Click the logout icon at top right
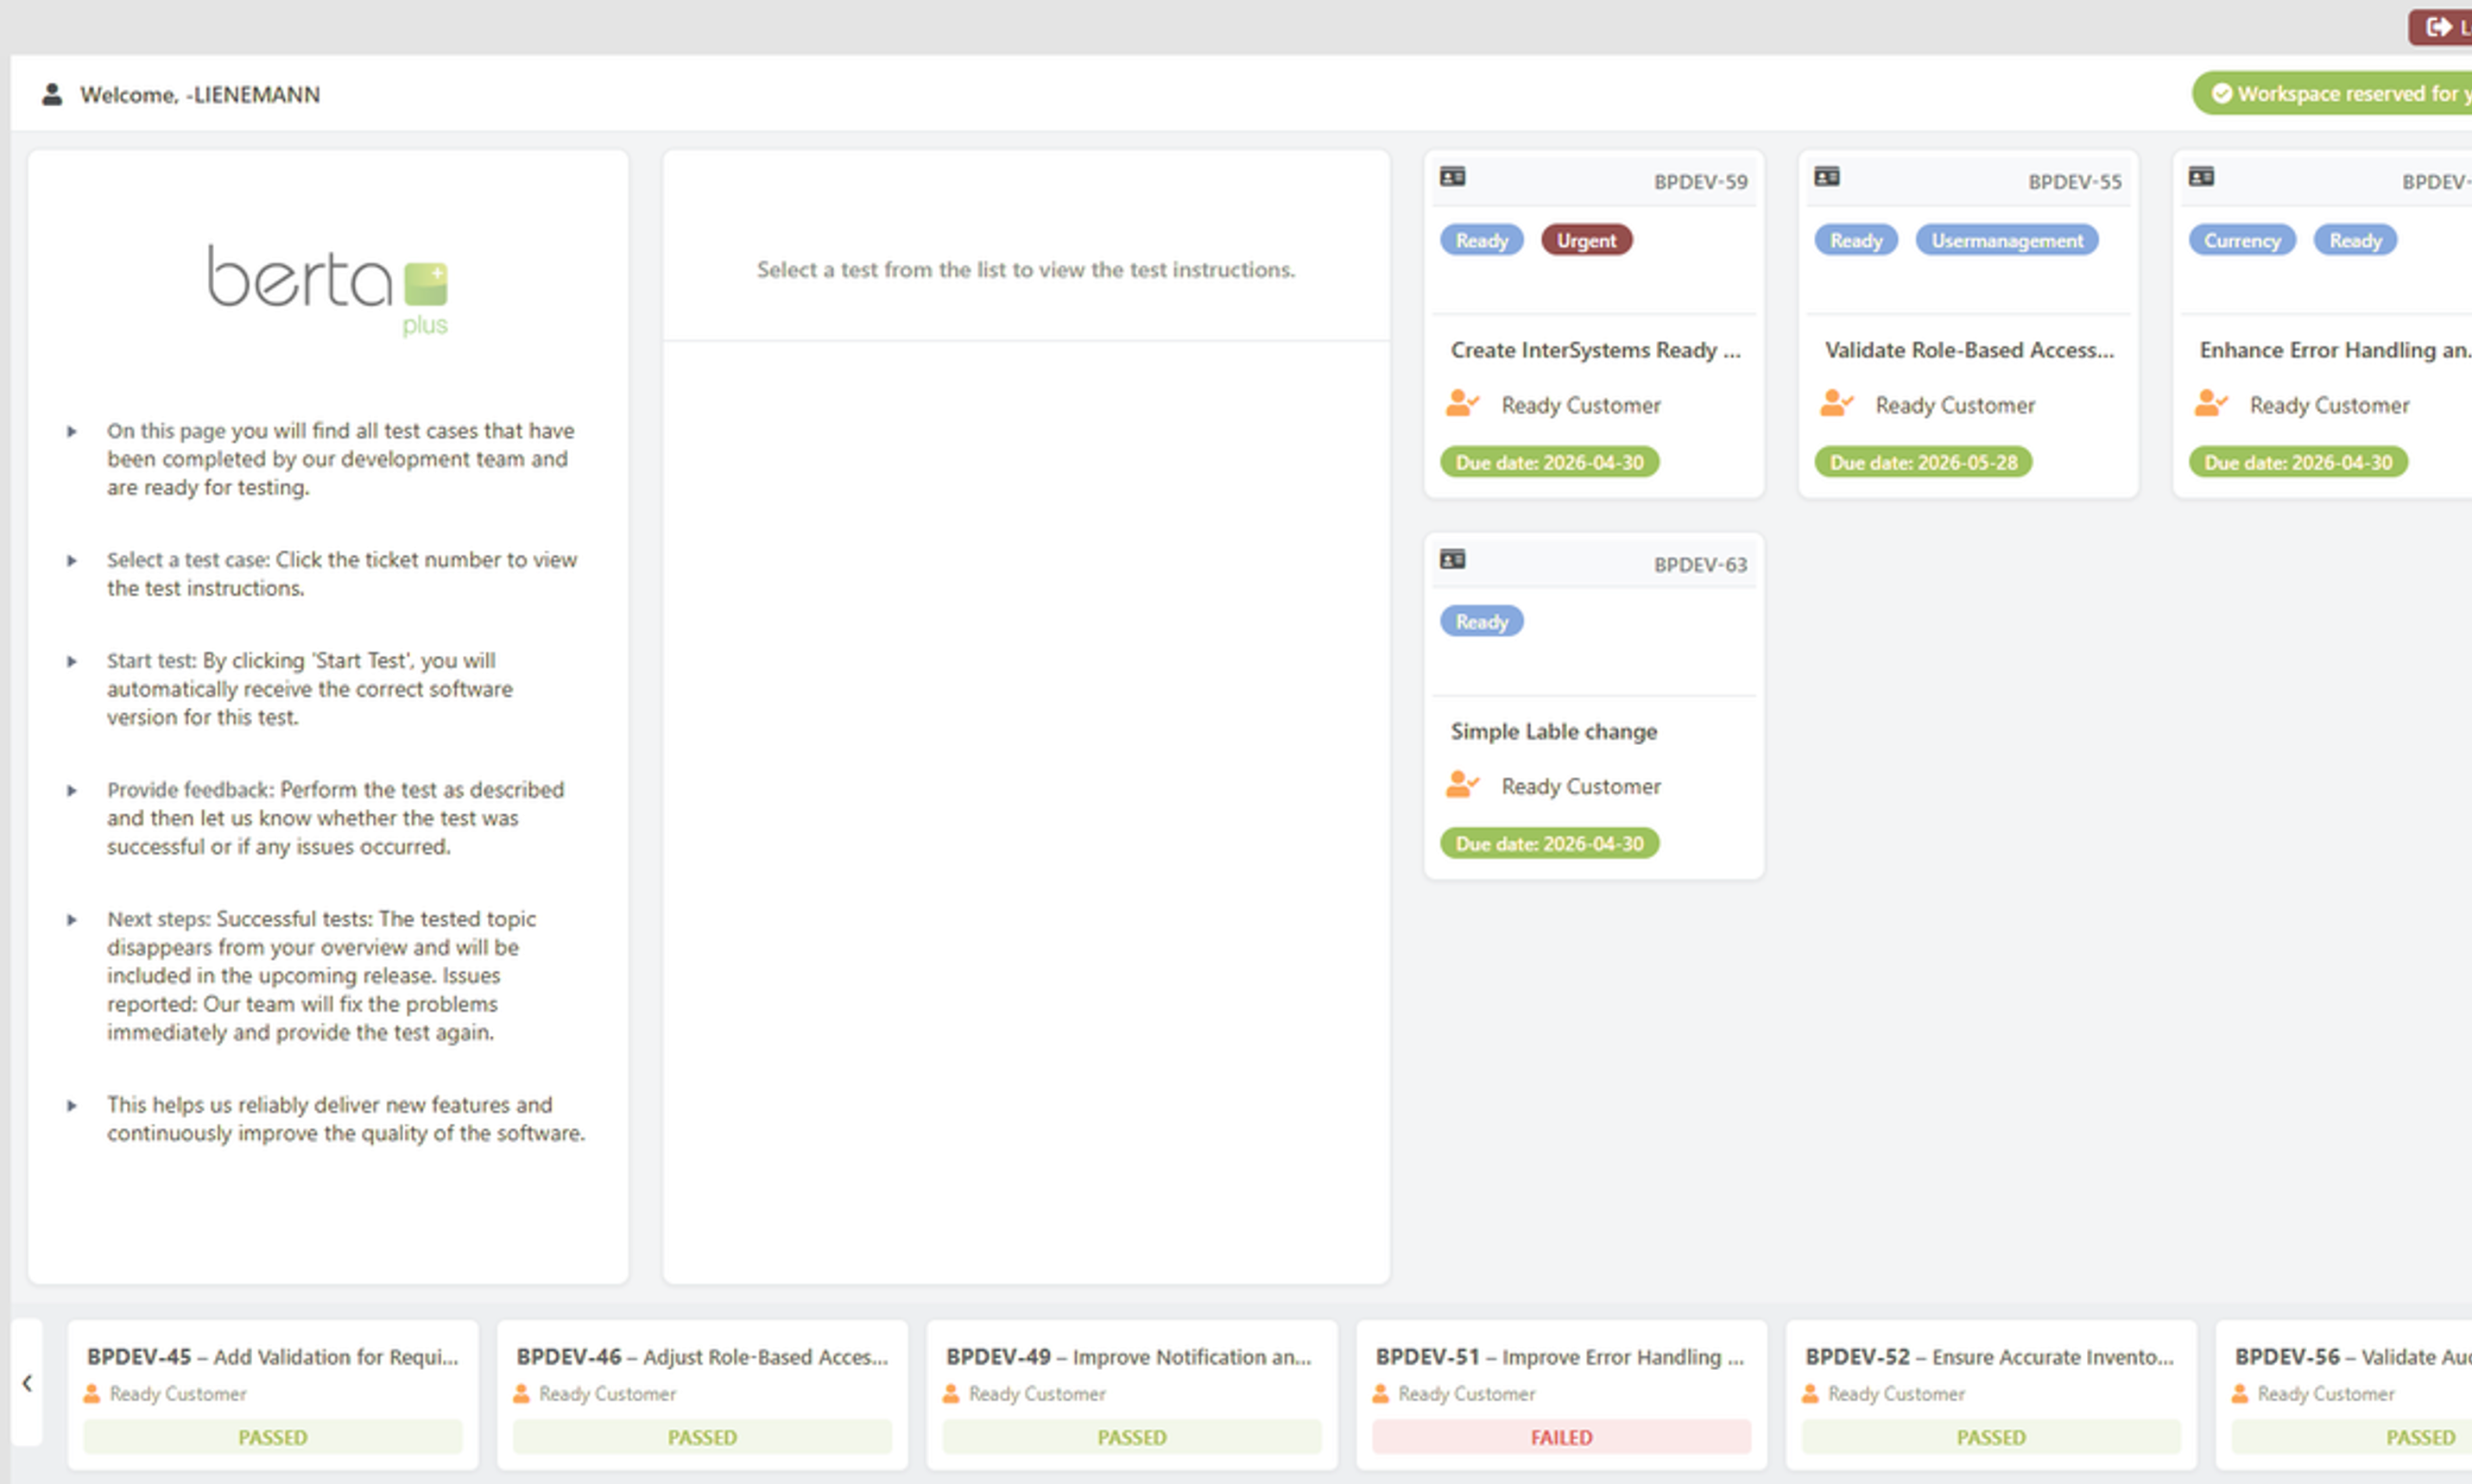The height and width of the screenshot is (1484, 2472). click(x=2438, y=27)
